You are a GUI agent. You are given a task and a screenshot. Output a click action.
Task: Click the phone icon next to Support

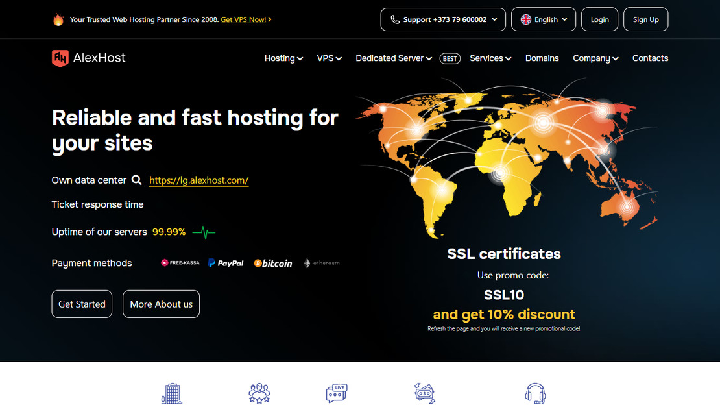tap(395, 19)
